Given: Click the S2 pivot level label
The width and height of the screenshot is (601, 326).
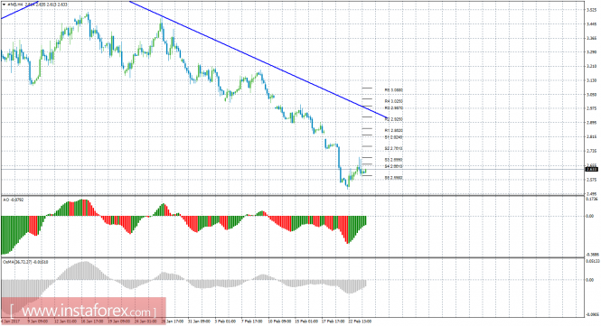Looking at the screenshot, I should (394, 148).
